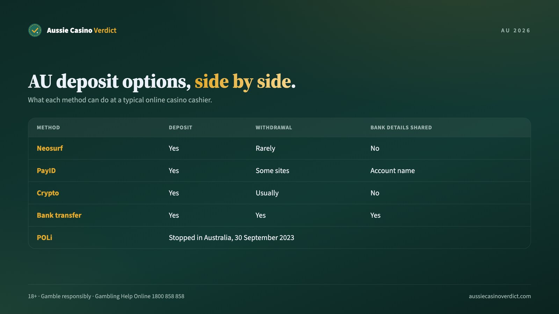Click Crypto's deposit value Yes
Image resolution: width=559 pixels, height=314 pixels.
pyautogui.click(x=174, y=193)
